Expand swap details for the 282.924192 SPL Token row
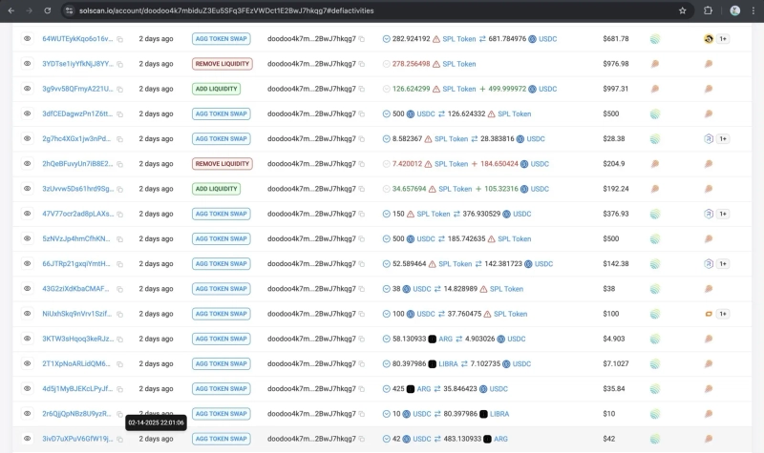Viewport: 764px width, 453px height. (387, 39)
